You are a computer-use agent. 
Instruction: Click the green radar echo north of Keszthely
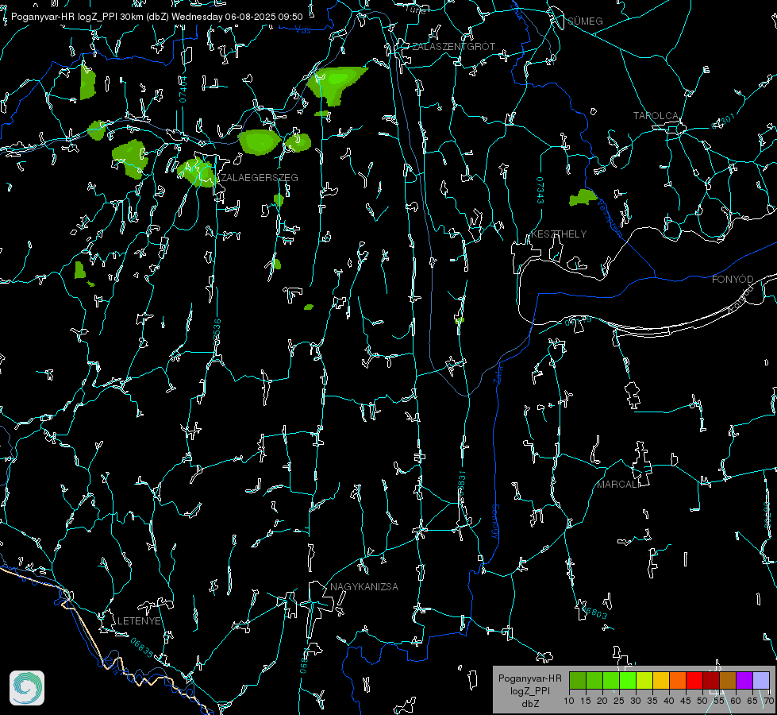(x=583, y=197)
